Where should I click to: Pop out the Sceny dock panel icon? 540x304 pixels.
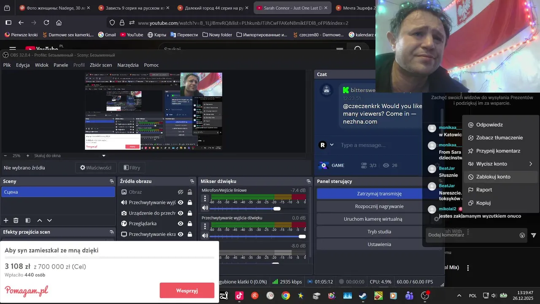pyautogui.click(x=112, y=181)
